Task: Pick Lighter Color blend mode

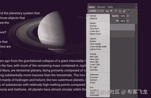Action: click(x=98, y=49)
